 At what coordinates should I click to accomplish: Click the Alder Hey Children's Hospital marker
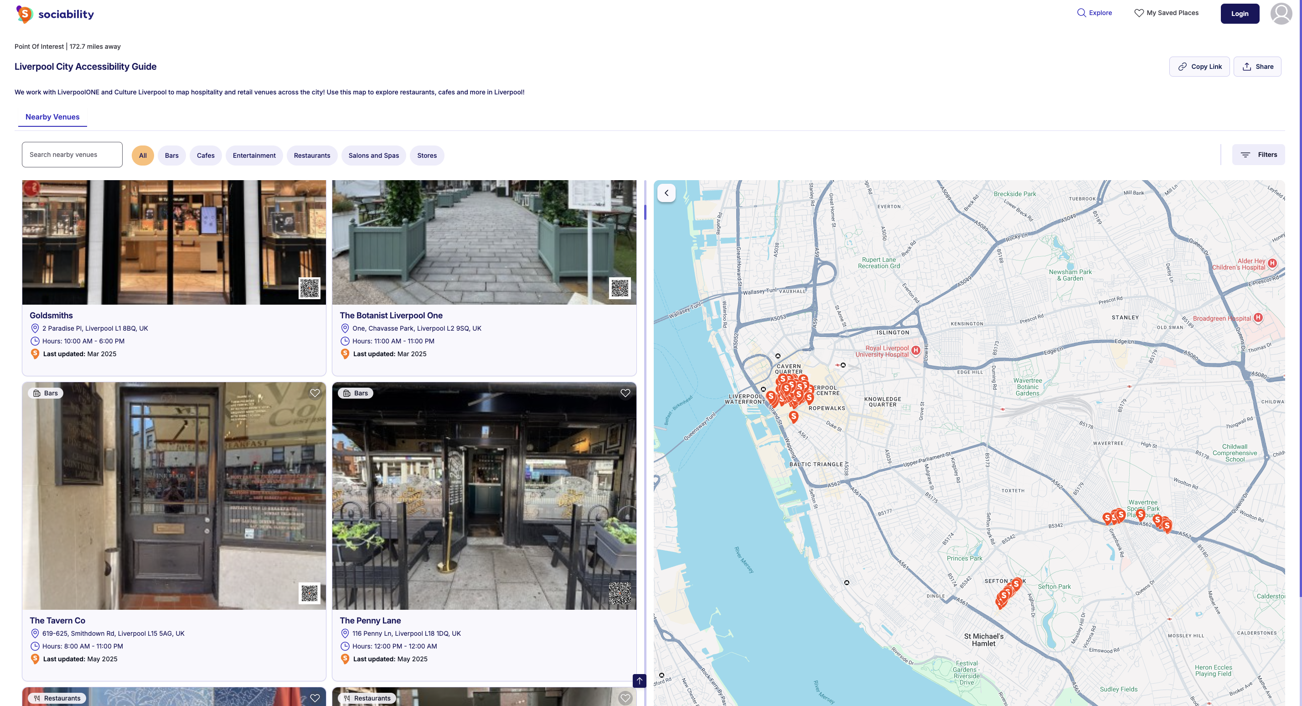[1272, 263]
